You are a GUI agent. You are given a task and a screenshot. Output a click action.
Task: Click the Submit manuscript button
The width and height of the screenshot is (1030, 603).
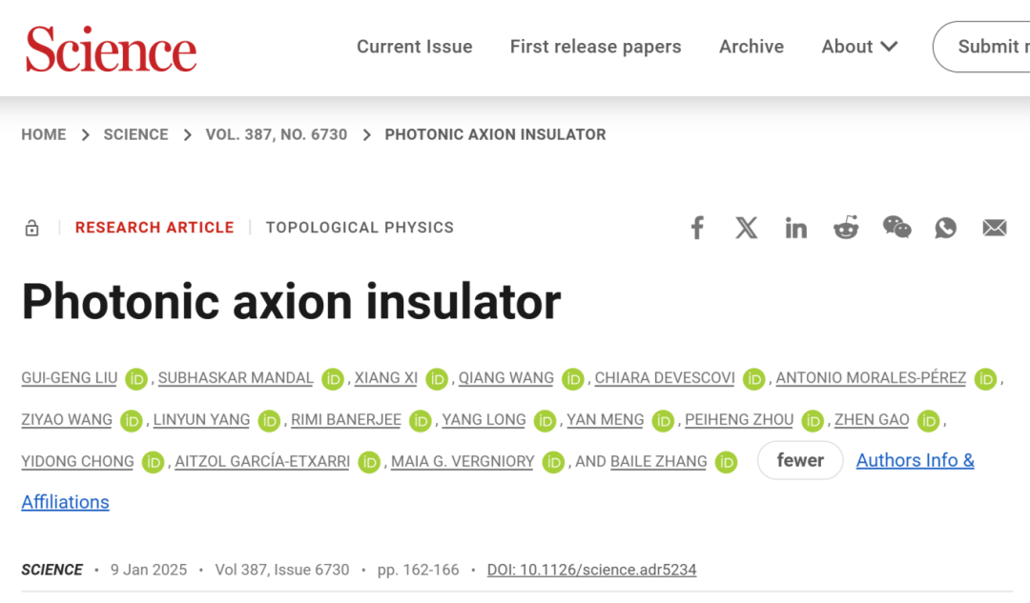pos(981,47)
